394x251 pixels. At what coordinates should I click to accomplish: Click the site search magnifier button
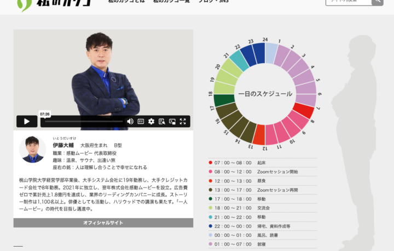[377, 2]
